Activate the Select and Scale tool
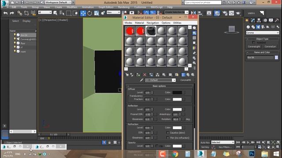282x158 pixels. 96,13
